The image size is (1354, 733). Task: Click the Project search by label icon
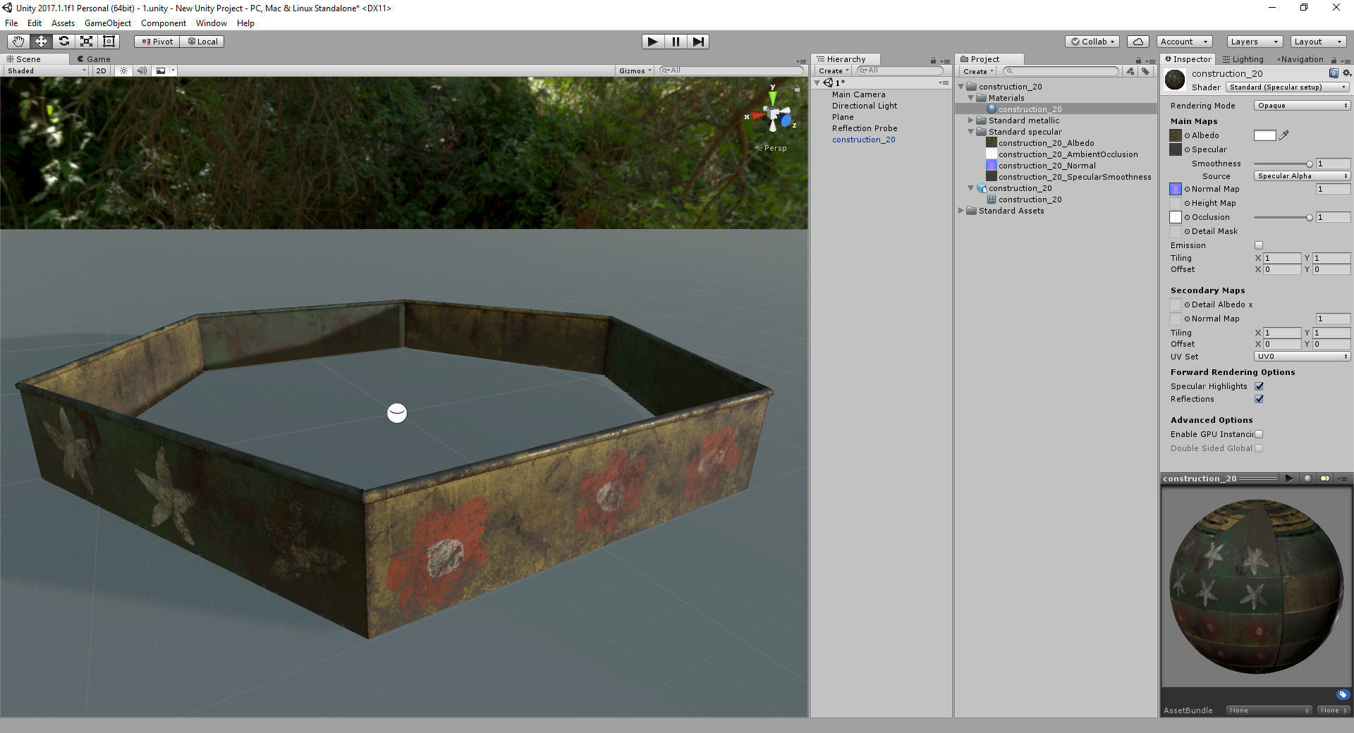[1145, 71]
